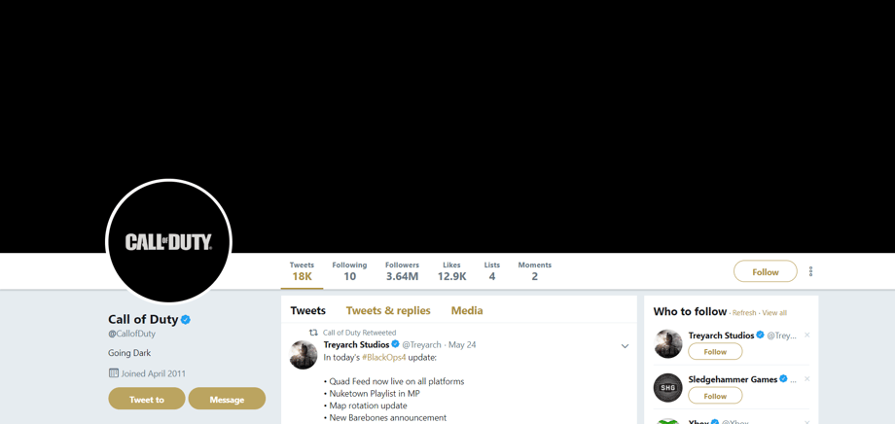Click Treyarch Studios avatar in Who to follow
The width and height of the screenshot is (895, 424).
click(x=668, y=343)
